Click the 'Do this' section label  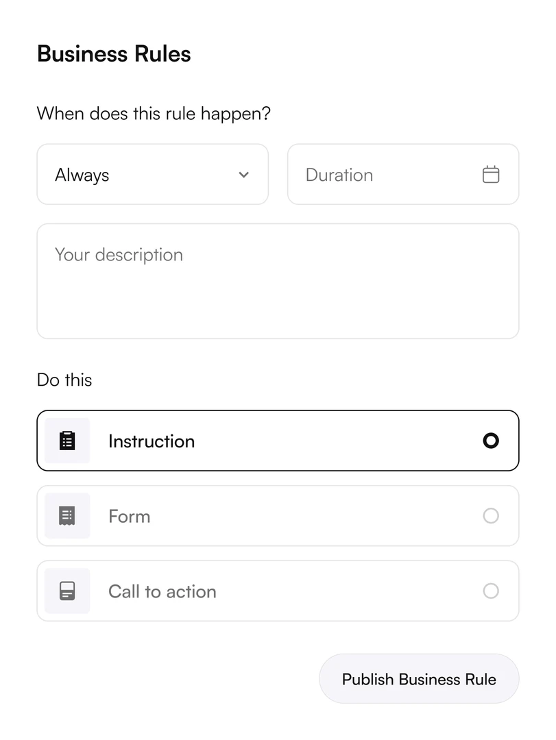pos(64,380)
